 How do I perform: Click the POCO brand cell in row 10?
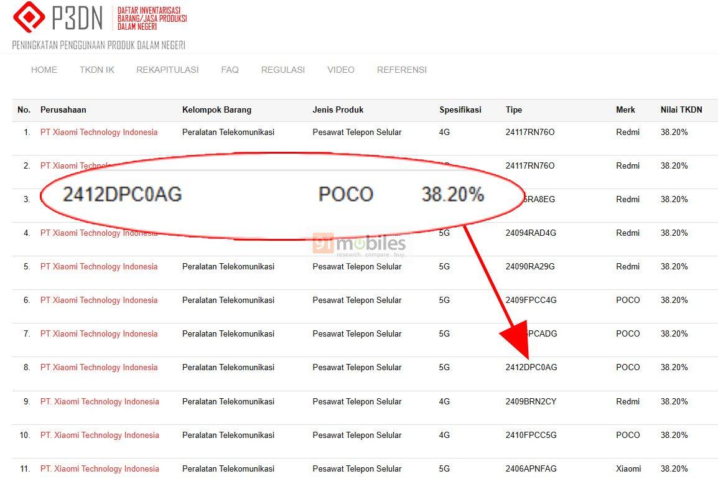tap(628, 435)
